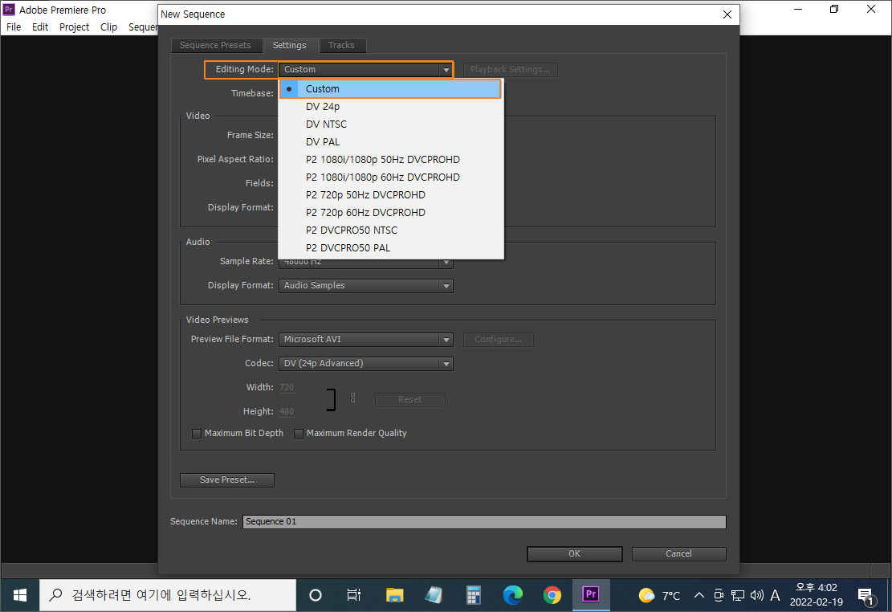Screen dimensions: 892x612
Task: Click the Playback Settings button
Action: (x=511, y=69)
